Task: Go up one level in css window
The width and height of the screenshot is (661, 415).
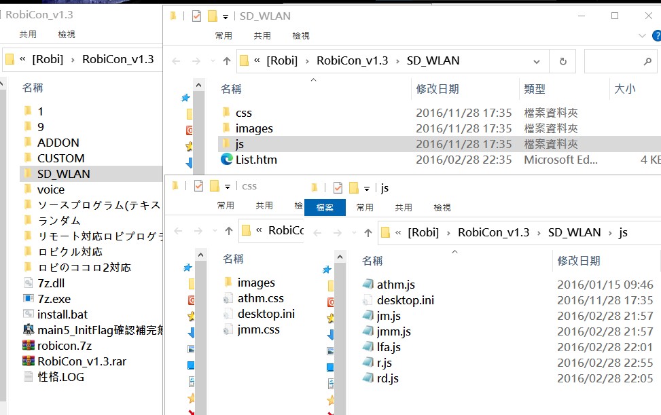Action: 228,231
